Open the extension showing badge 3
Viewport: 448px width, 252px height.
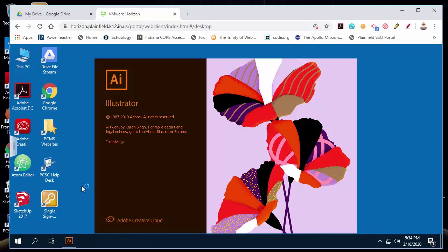point(374,27)
